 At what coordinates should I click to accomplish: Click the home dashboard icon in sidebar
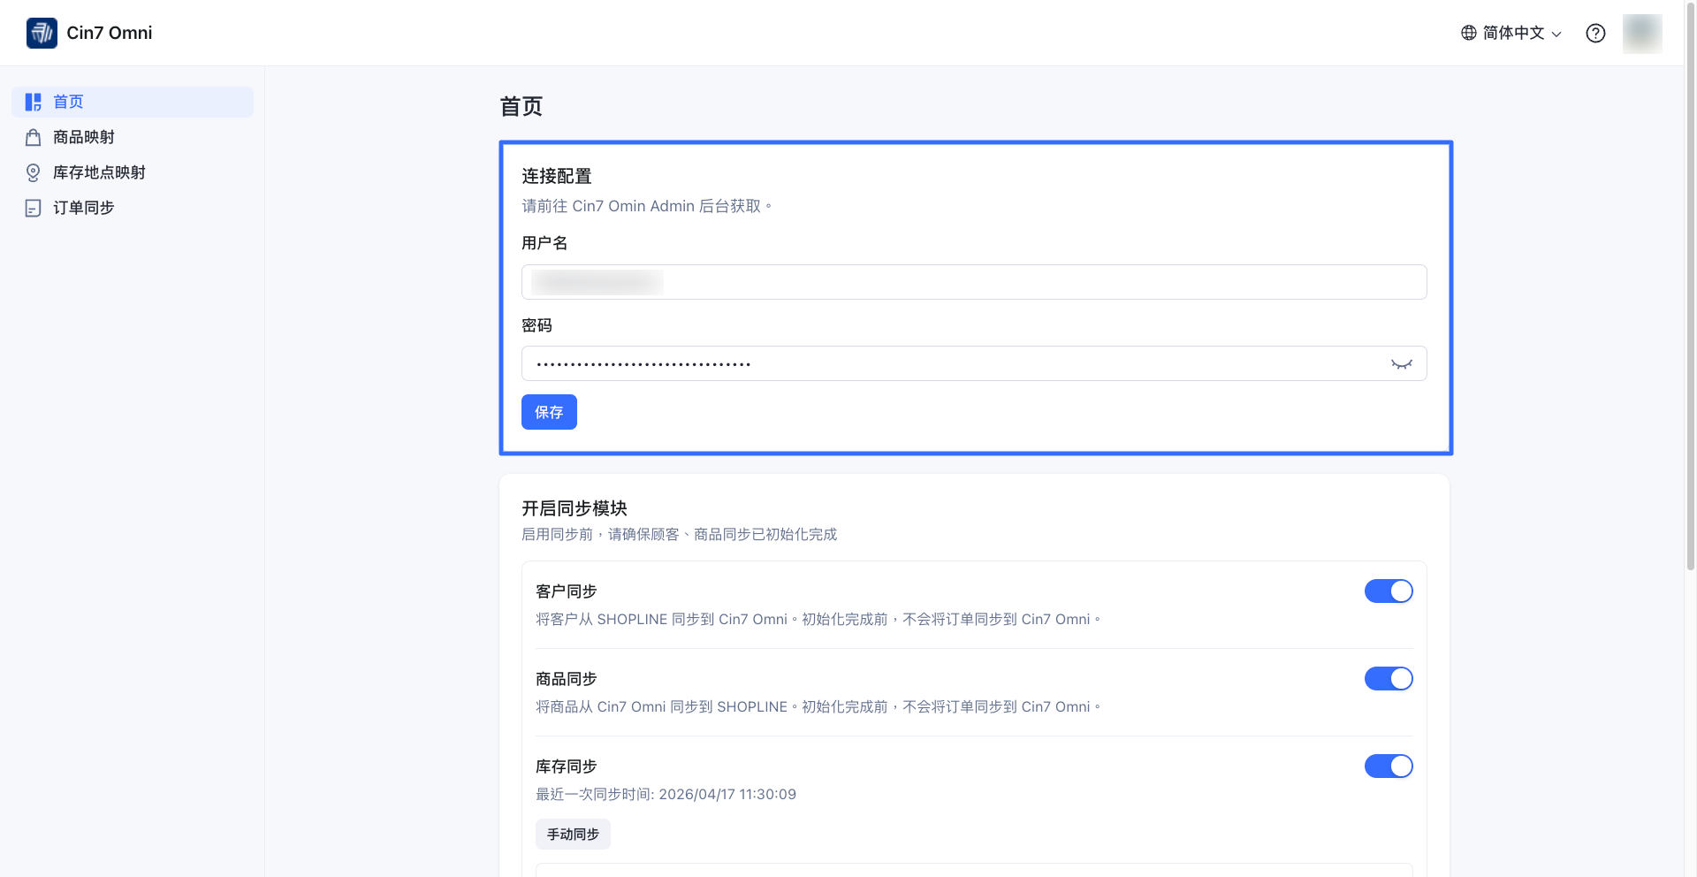click(33, 102)
